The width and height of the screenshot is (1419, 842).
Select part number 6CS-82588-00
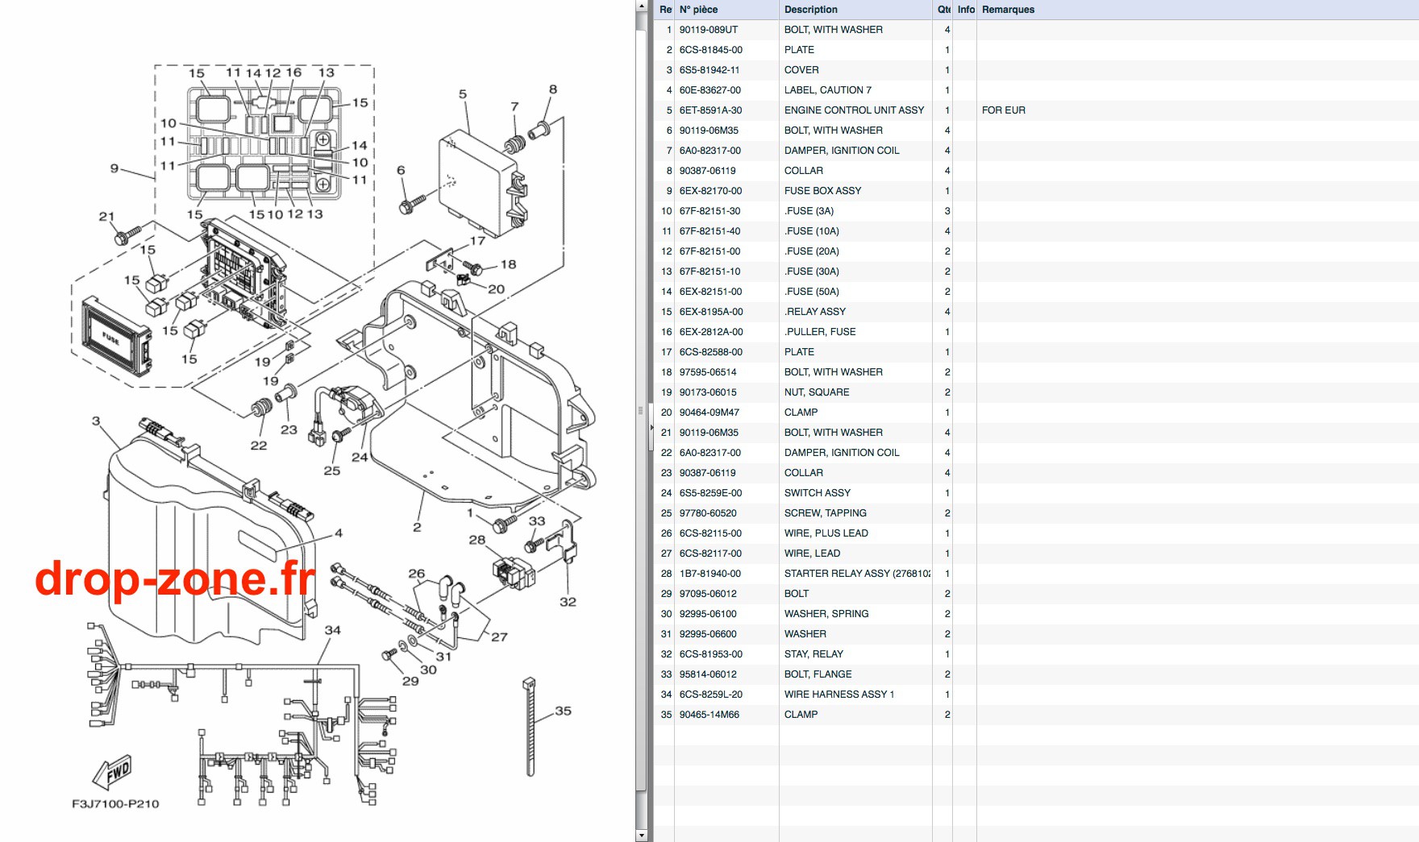click(711, 352)
